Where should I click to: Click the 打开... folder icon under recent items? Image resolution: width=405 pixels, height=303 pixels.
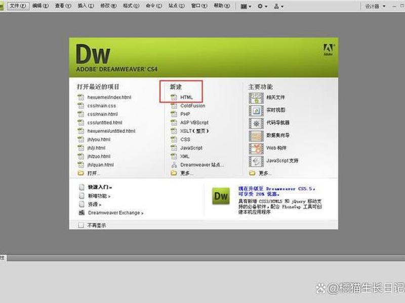(x=81, y=173)
